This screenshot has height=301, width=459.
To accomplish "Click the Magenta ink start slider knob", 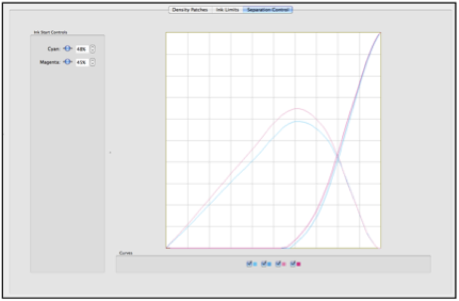I will click(68, 61).
